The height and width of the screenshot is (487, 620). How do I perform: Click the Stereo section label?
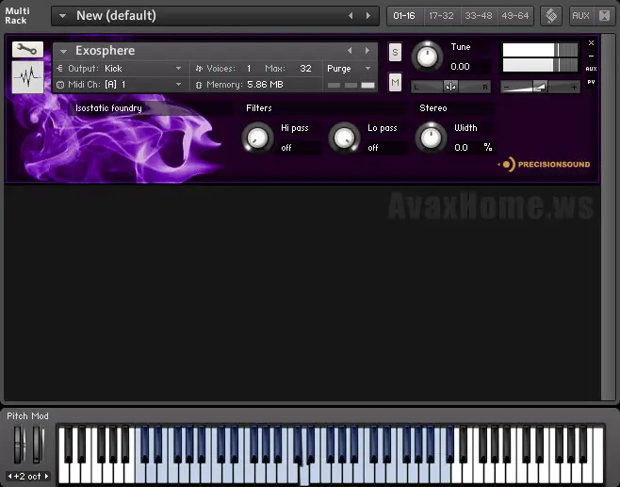pos(433,108)
